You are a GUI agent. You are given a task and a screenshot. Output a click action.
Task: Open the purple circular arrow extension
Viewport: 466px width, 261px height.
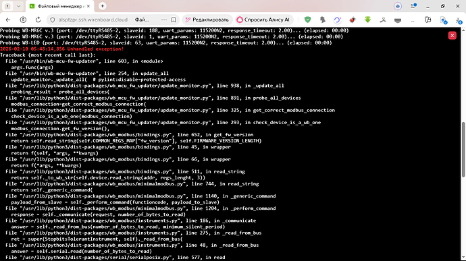337,20
